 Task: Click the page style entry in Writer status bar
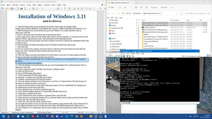pyautogui.click(x=44, y=112)
